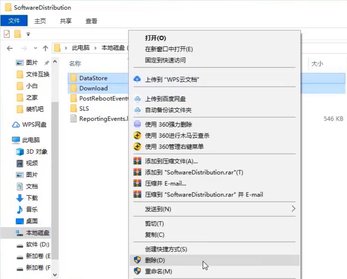This screenshot has height=279, width=347.
Task: Sort by the 名称 column header
Action: pyautogui.click(x=75, y=64)
